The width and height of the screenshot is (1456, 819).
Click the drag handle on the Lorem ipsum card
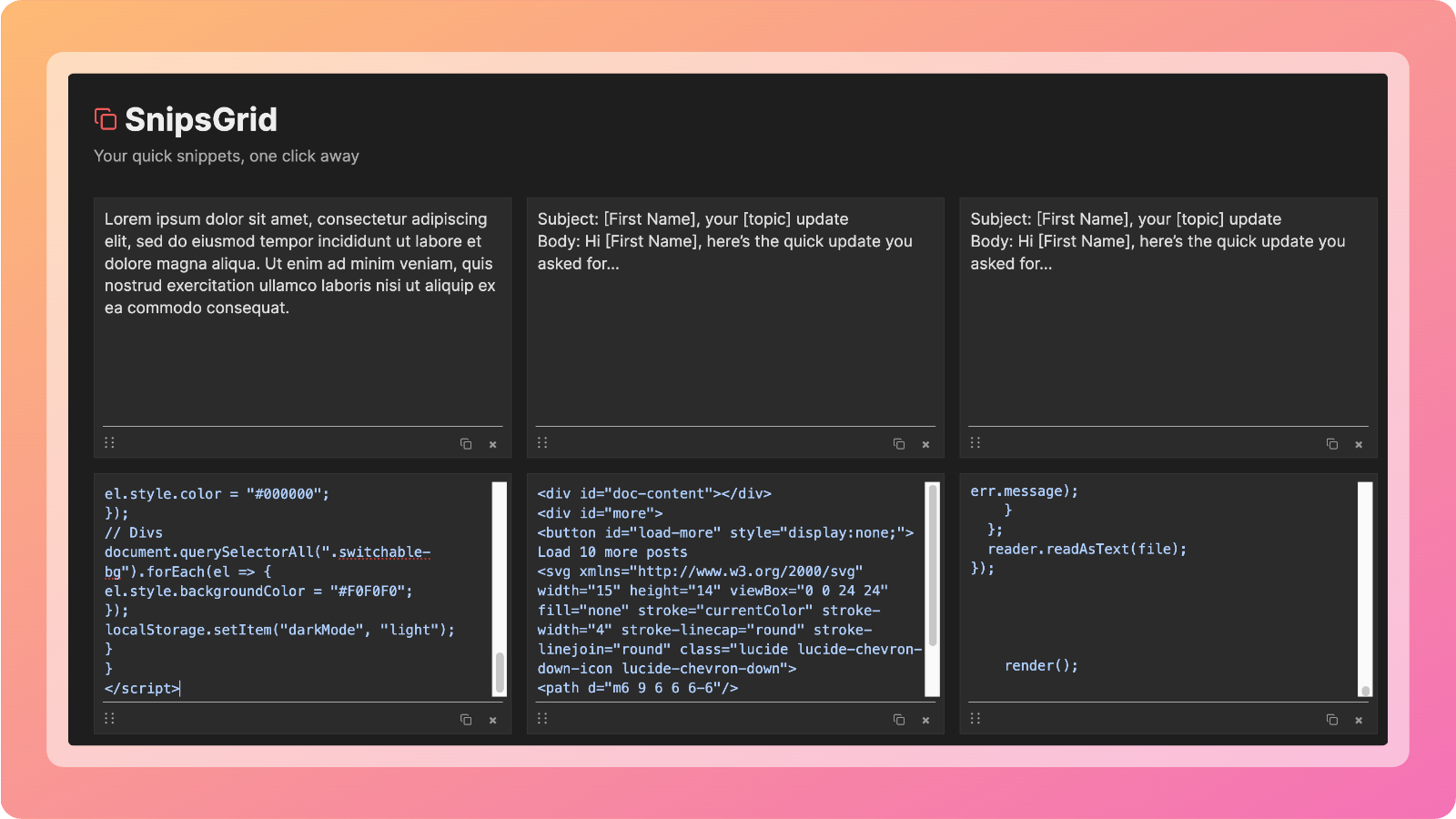tap(109, 442)
